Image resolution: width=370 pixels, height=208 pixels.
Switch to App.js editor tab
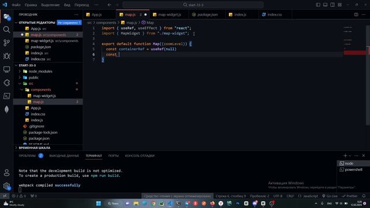pyautogui.click(x=99, y=14)
